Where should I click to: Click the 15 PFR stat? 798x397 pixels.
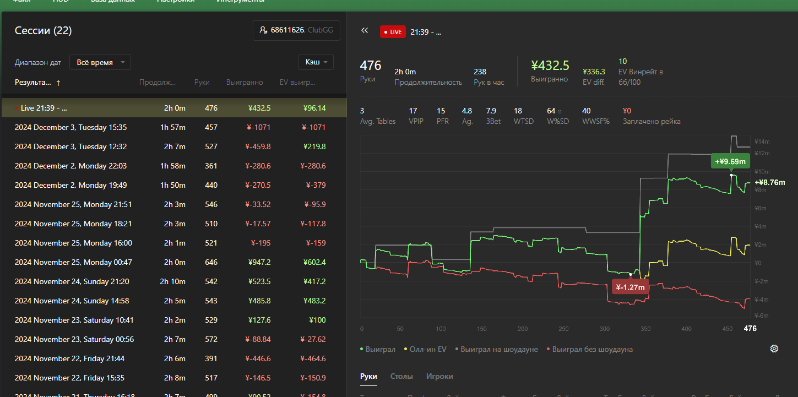click(x=444, y=116)
